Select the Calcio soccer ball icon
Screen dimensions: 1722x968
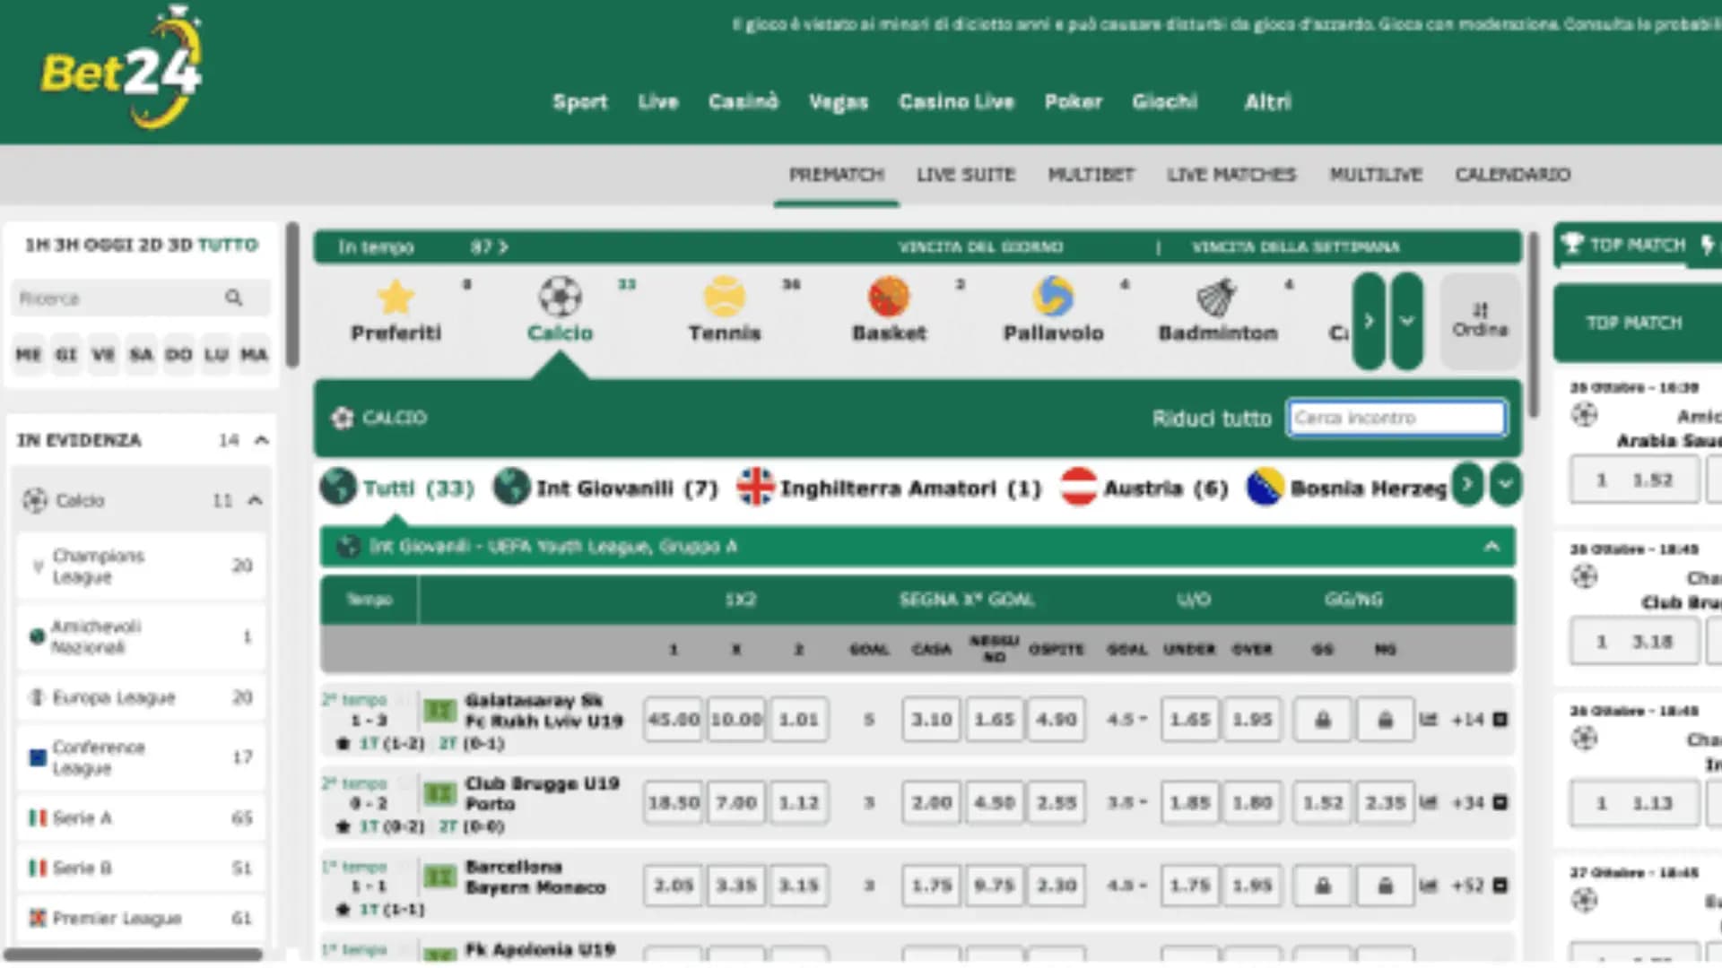(x=561, y=298)
